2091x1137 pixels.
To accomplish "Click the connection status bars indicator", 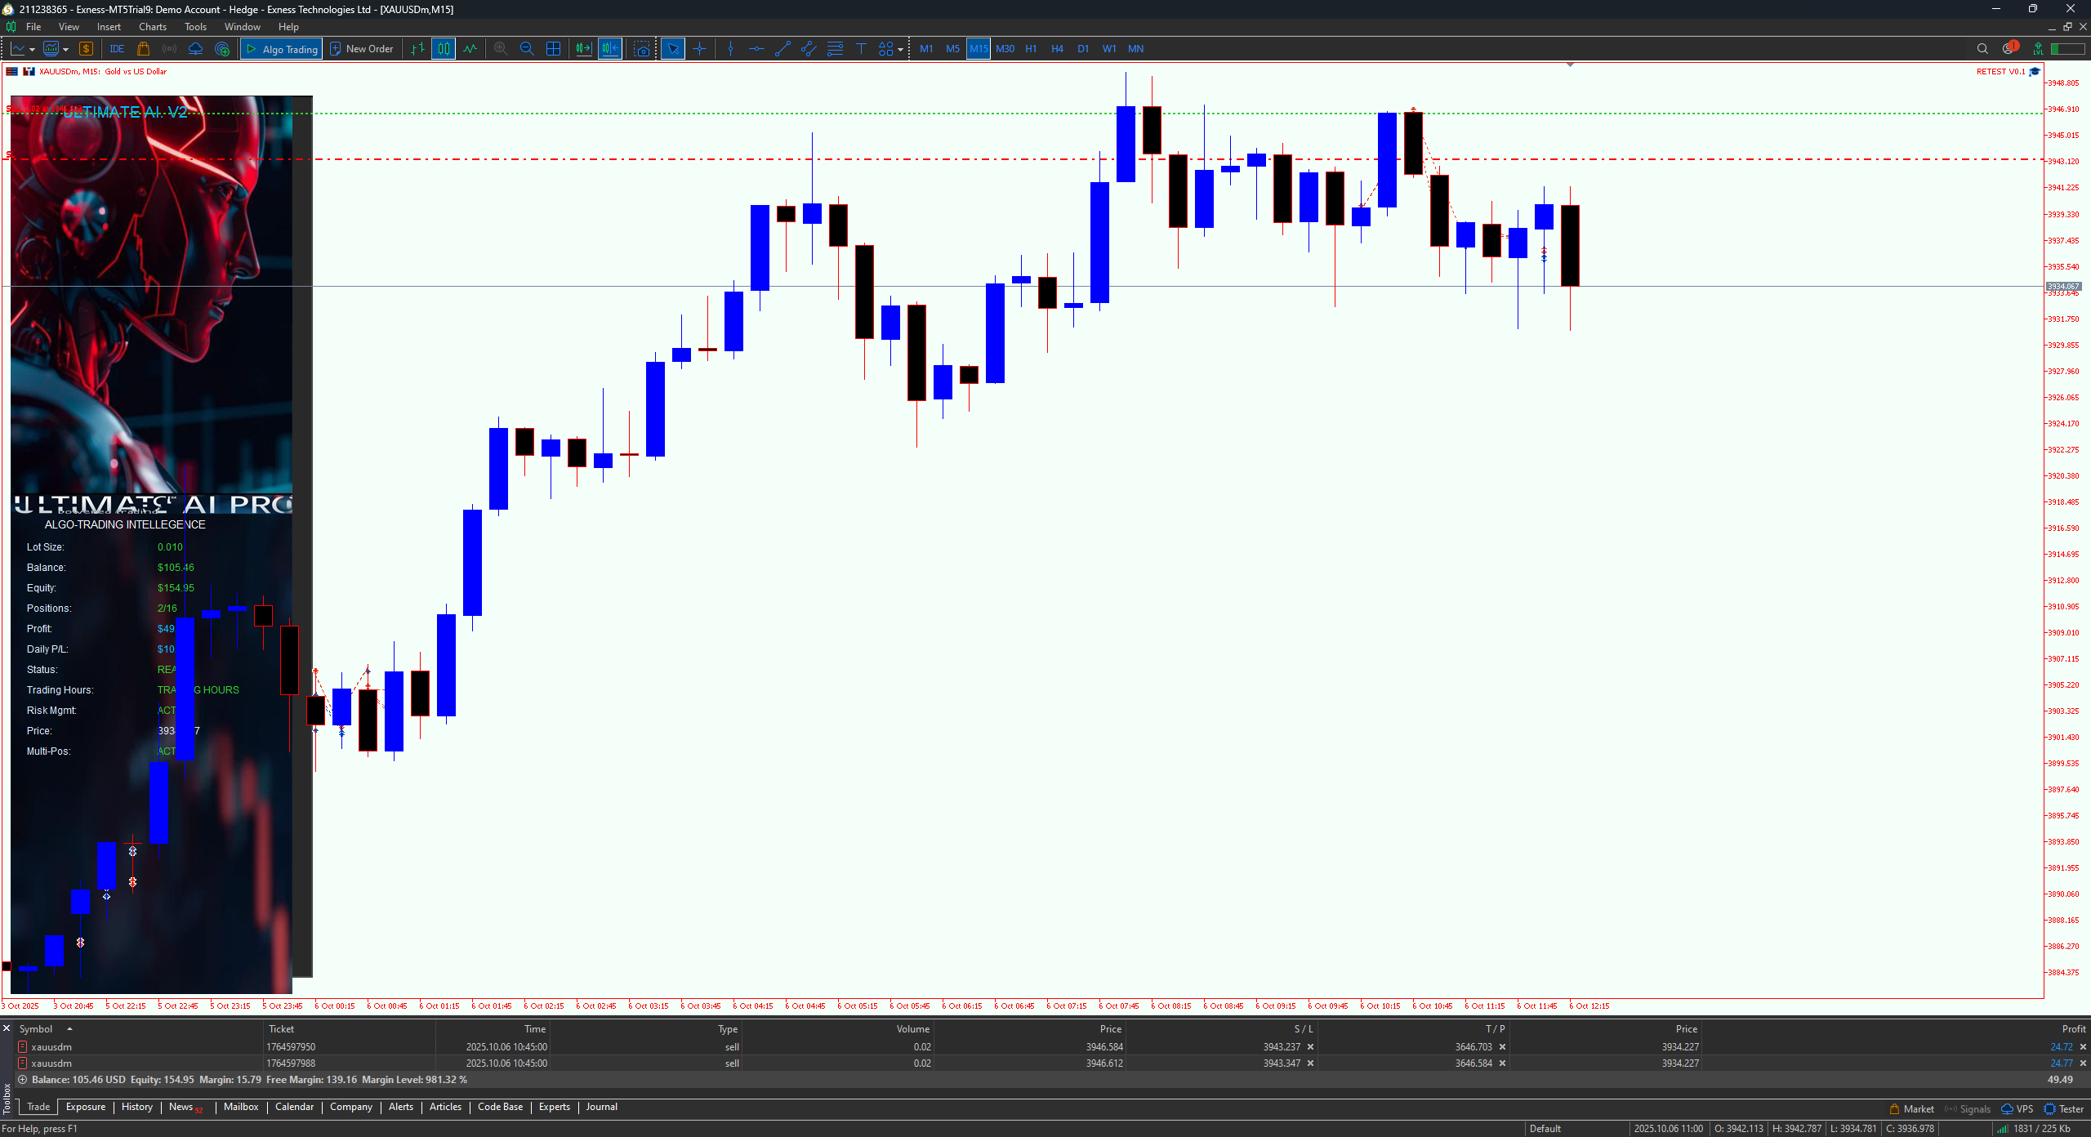I will coord(2002,1129).
